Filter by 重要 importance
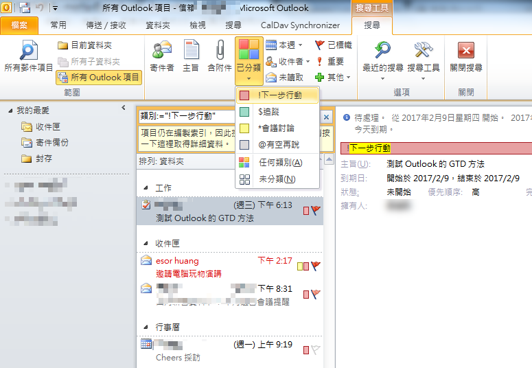532x368 pixels. [329, 61]
